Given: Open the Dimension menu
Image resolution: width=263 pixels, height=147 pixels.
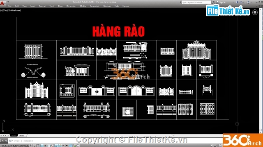Looking at the screenshot, I should click(x=71, y=6).
